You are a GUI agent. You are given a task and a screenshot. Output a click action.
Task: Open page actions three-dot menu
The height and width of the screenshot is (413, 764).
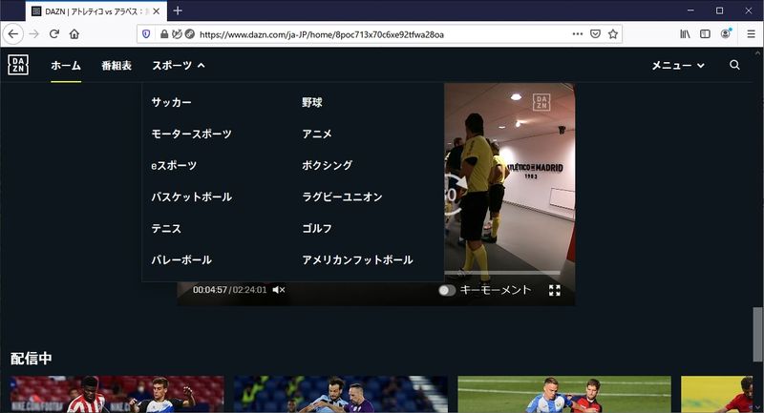tap(576, 33)
